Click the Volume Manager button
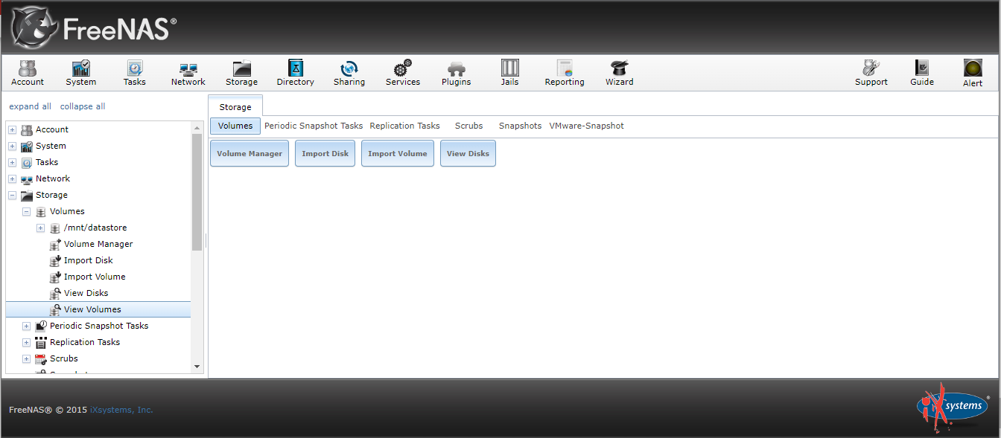This screenshot has height=438, width=1001. pyautogui.click(x=250, y=153)
